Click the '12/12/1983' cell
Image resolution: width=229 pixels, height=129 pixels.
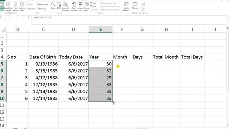(x=43, y=85)
